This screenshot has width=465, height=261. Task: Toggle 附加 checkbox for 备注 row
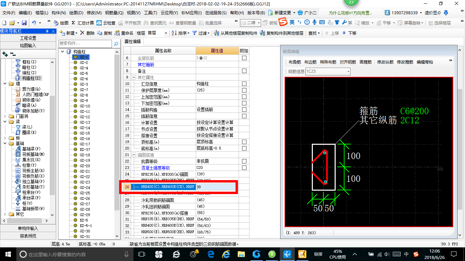[x=244, y=71]
